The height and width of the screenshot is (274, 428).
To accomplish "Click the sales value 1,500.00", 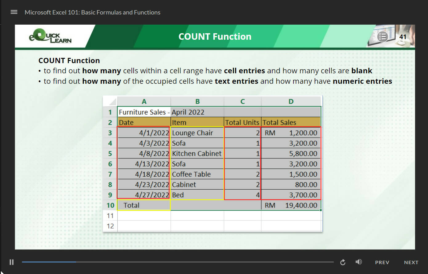I will coord(291,174).
